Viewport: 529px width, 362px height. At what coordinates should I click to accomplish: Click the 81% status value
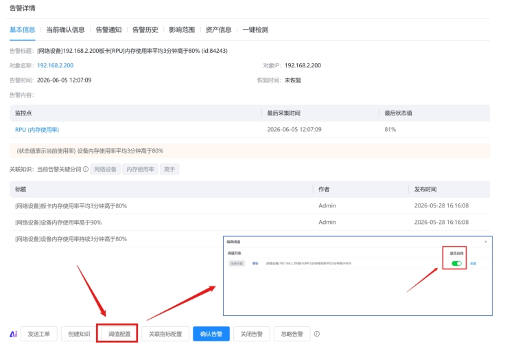pos(390,129)
